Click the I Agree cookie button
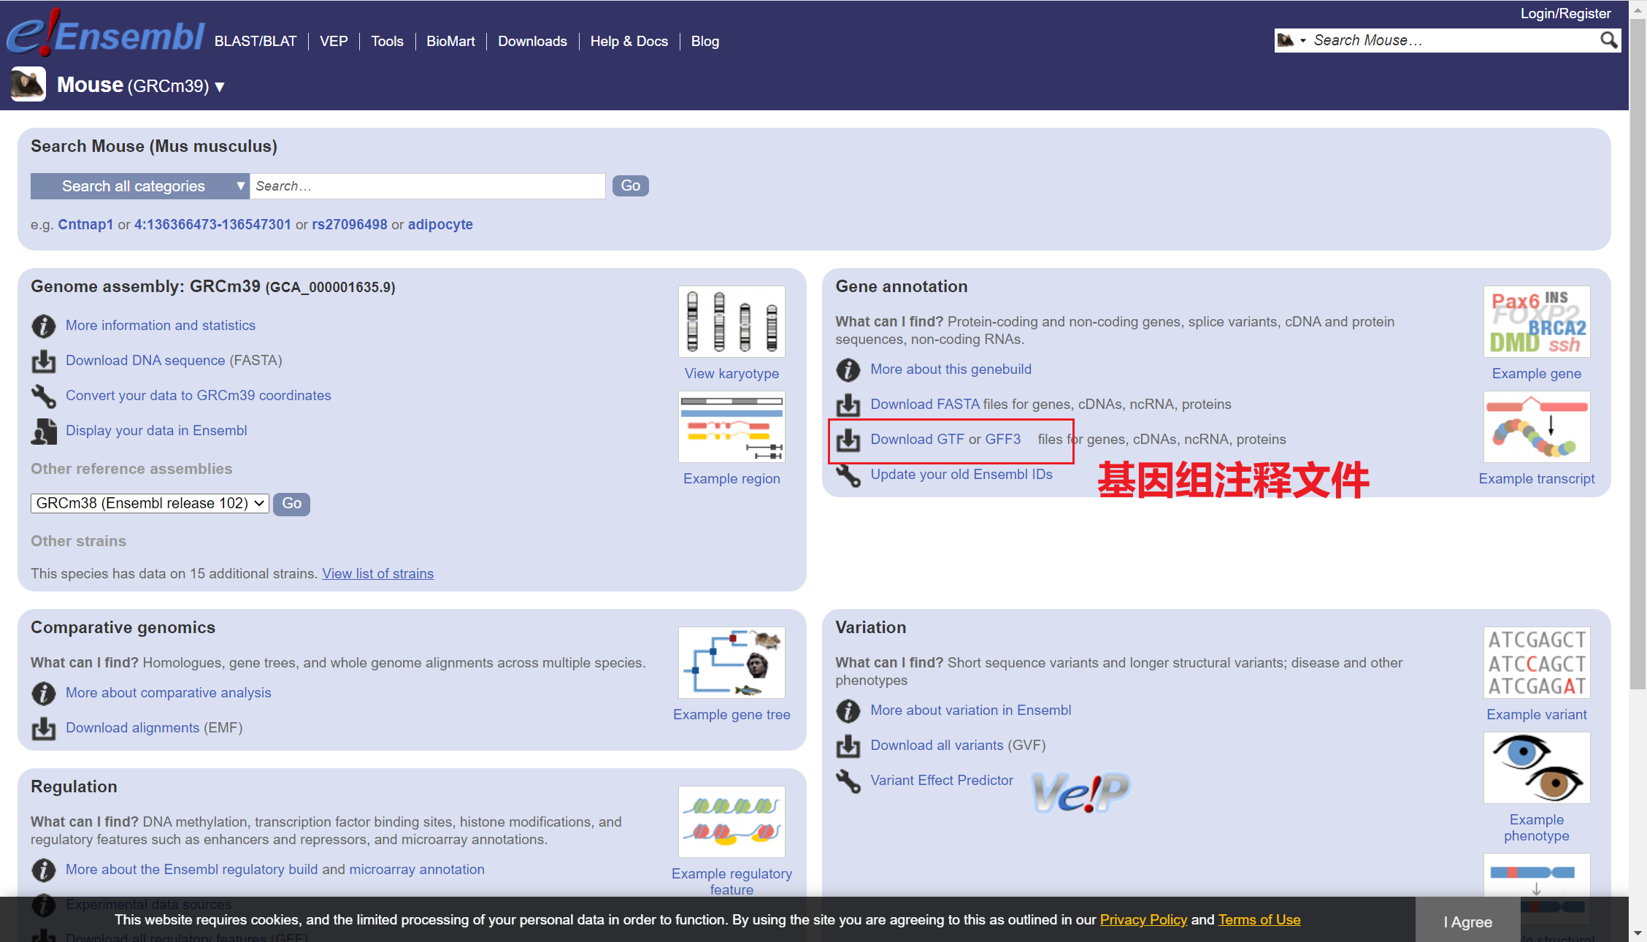 [x=1467, y=922]
